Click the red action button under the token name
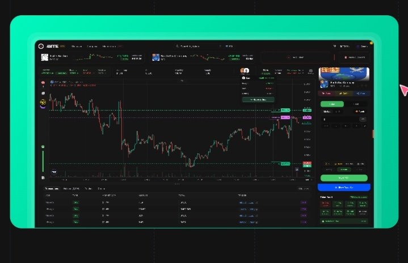The width and height of the screenshot is (408, 263). coord(326,94)
